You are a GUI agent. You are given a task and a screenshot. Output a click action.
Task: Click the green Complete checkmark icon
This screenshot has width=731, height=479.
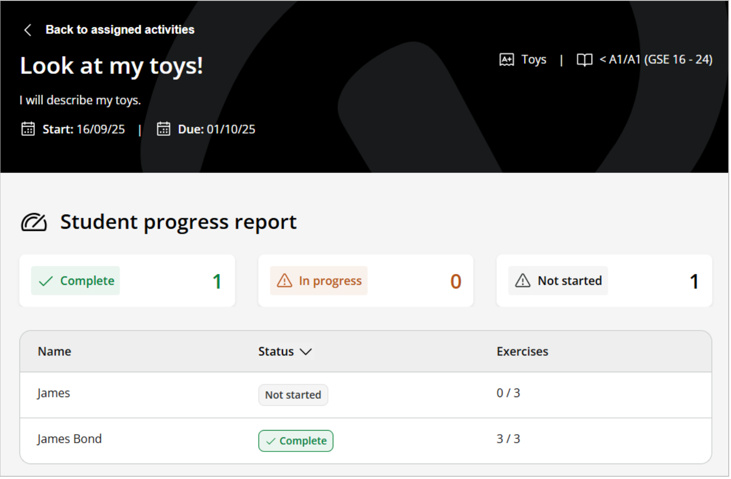46,282
